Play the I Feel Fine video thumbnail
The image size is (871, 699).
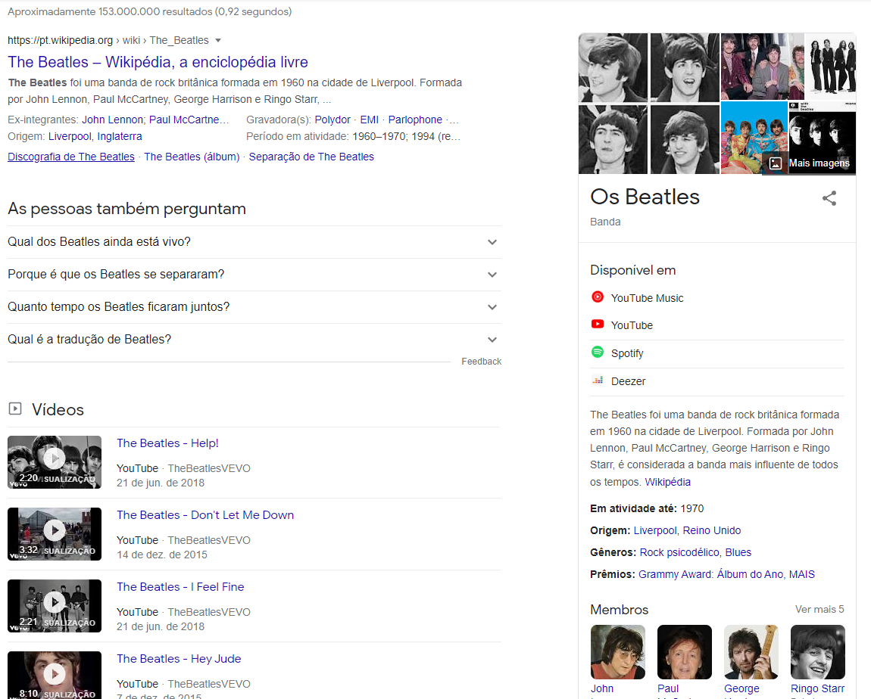(55, 606)
